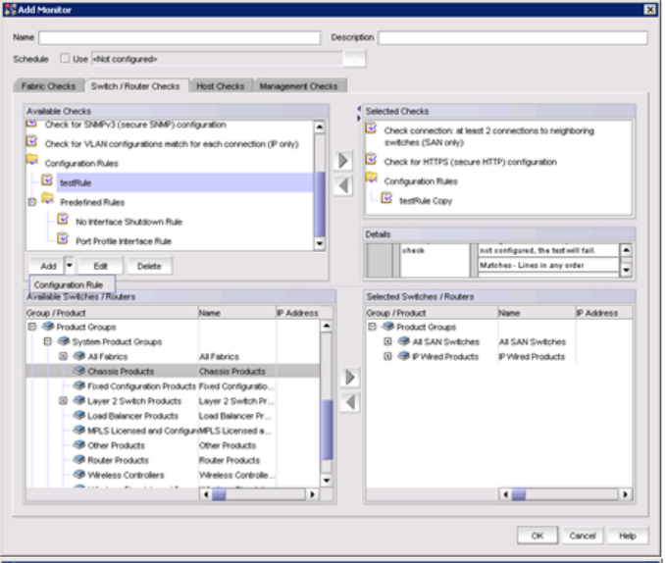The height and width of the screenshot is (563, 666).
Task: Open Help for Add Monitor
Action: coord(628,536)
